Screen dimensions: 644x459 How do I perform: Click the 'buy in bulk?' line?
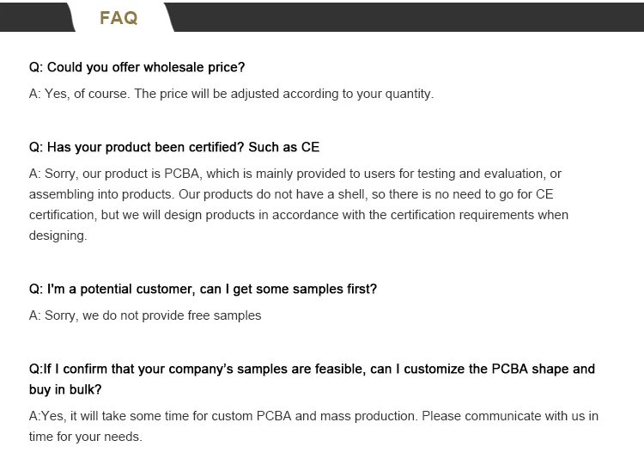tap(65, 389)
